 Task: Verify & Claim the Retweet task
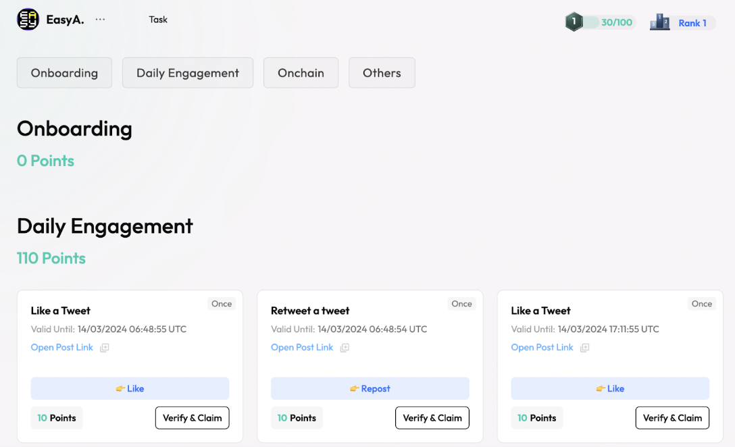pos(432,418)
